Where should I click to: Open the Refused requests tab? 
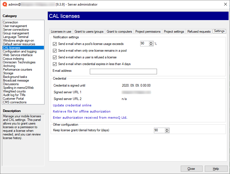(x=199, y=31)
